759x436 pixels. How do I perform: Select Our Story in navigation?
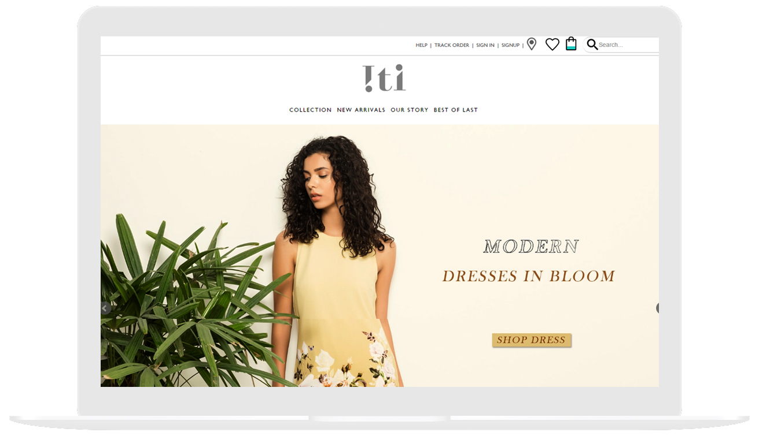(x=410, y=110)
